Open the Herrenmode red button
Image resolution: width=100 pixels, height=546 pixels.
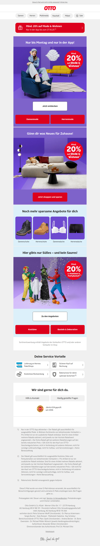coord(67,119)
